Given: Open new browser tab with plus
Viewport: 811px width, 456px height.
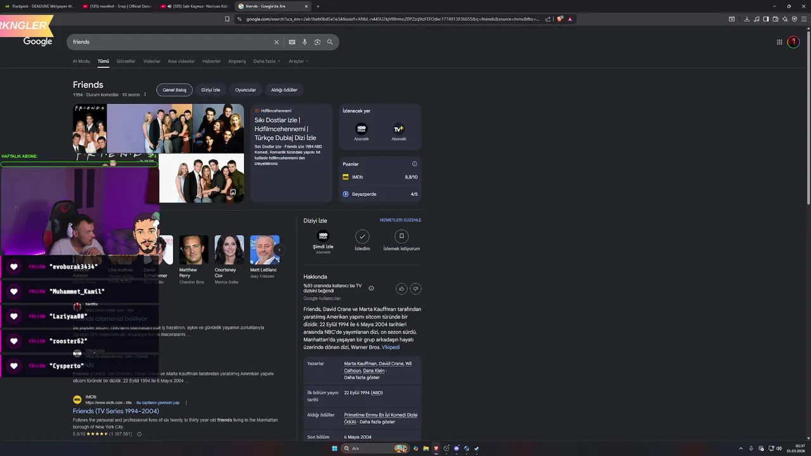Looking at the screenshot, I should click(x=318, y=6).
